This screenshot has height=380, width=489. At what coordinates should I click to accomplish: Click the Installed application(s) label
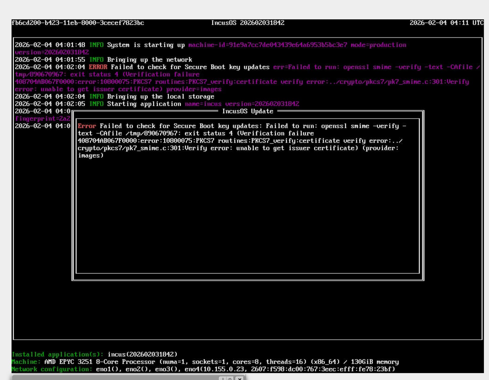(x=58, y=354)
